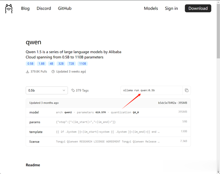Click the ollama run qwen:0.5b command field
Viewport: 220px width, 174px height.
pos(152,90)
